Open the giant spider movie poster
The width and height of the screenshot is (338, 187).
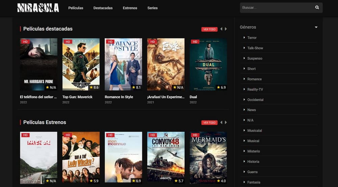[166, 64]
